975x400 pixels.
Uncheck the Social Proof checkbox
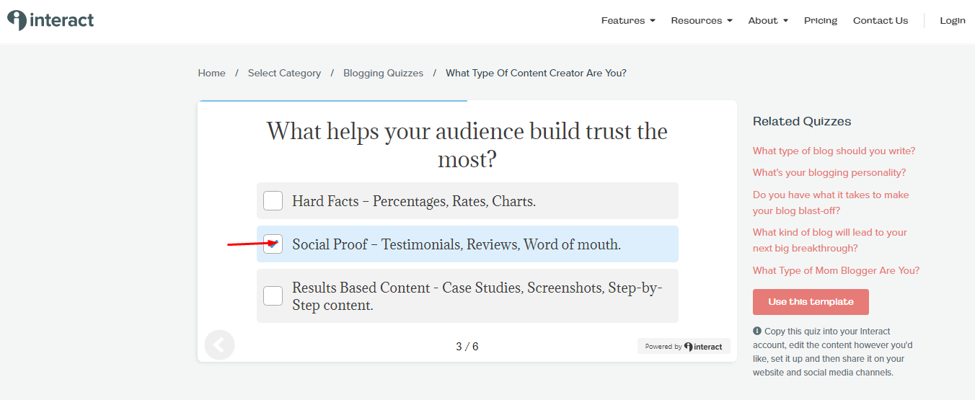pyautogui.click(x=273, y=244)
